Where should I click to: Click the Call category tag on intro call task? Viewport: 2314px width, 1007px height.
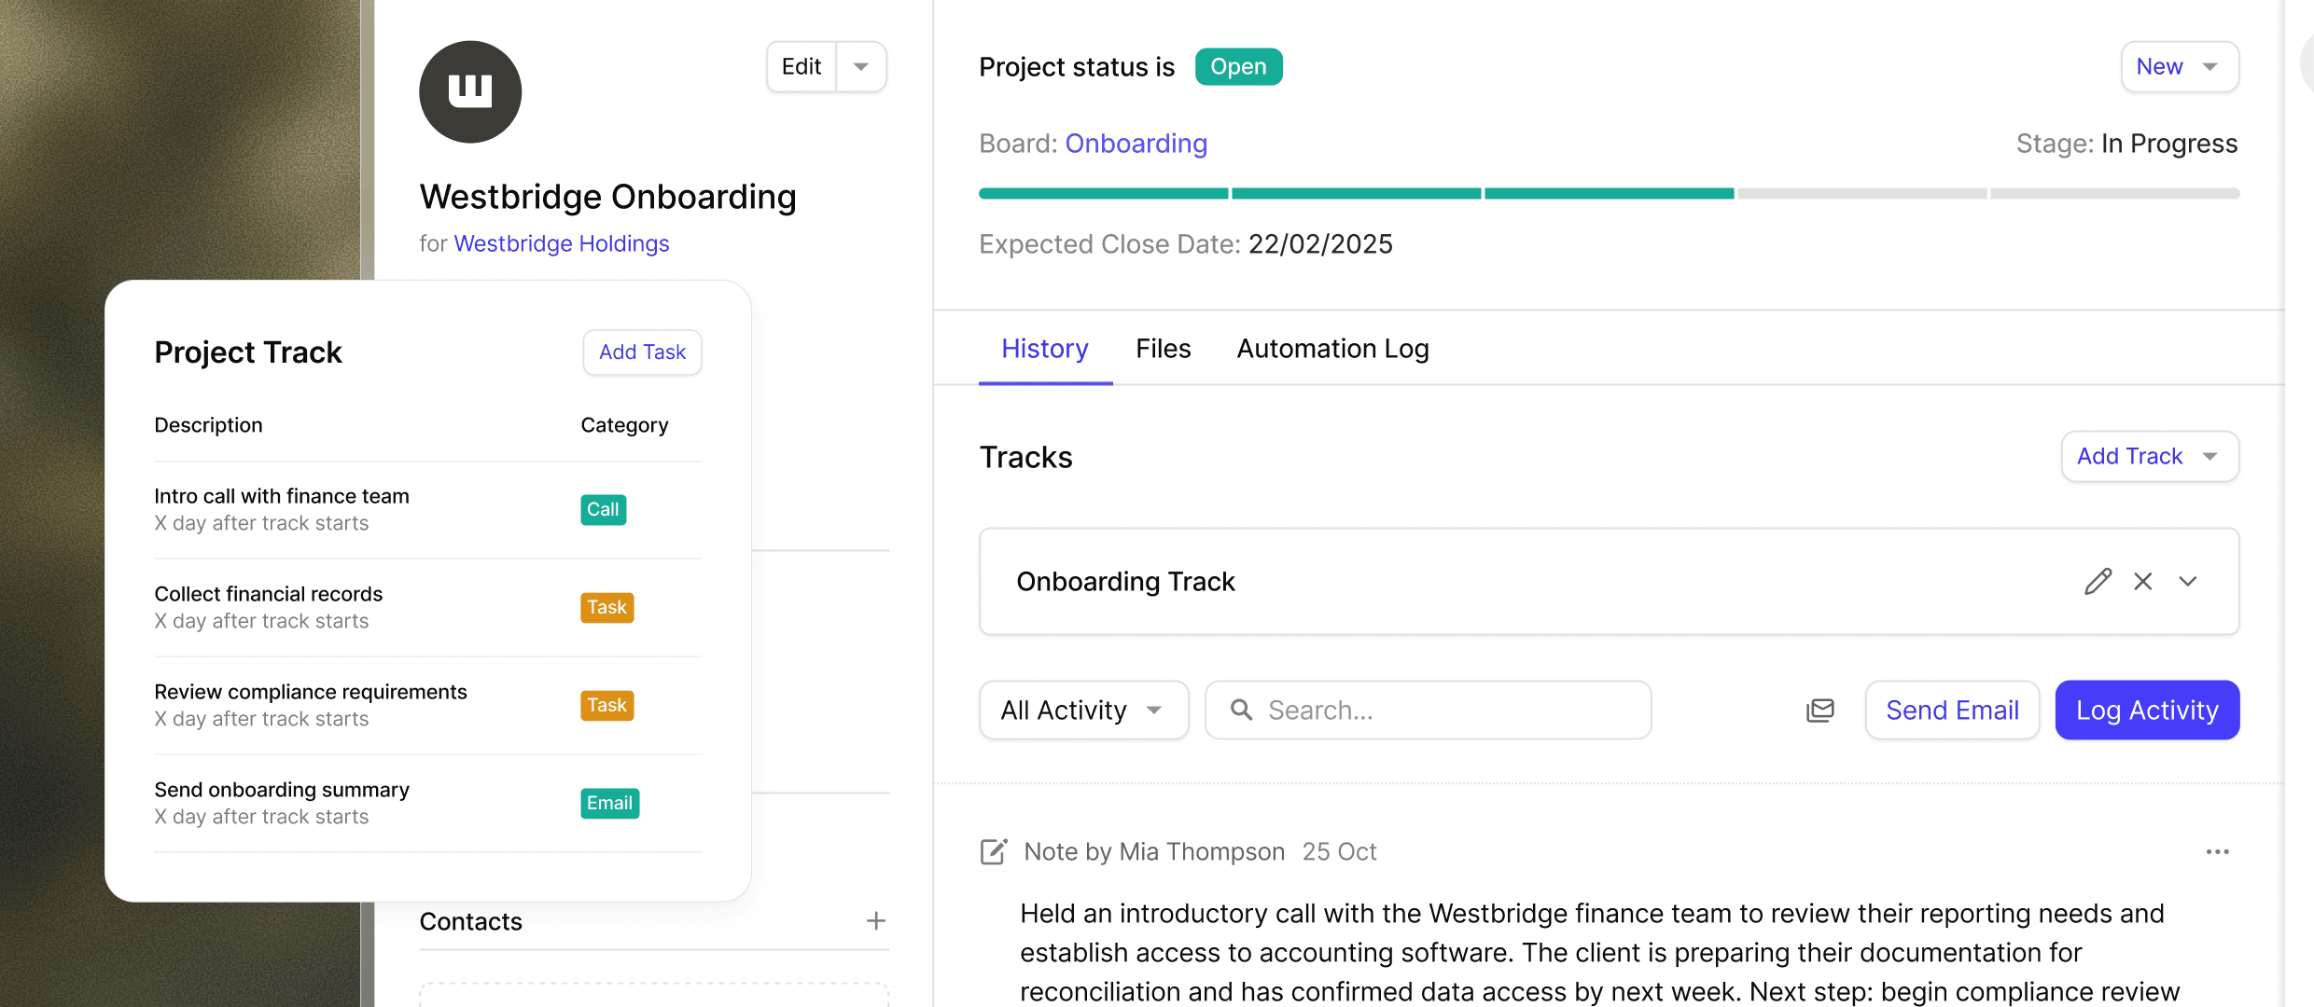[603, 510]
